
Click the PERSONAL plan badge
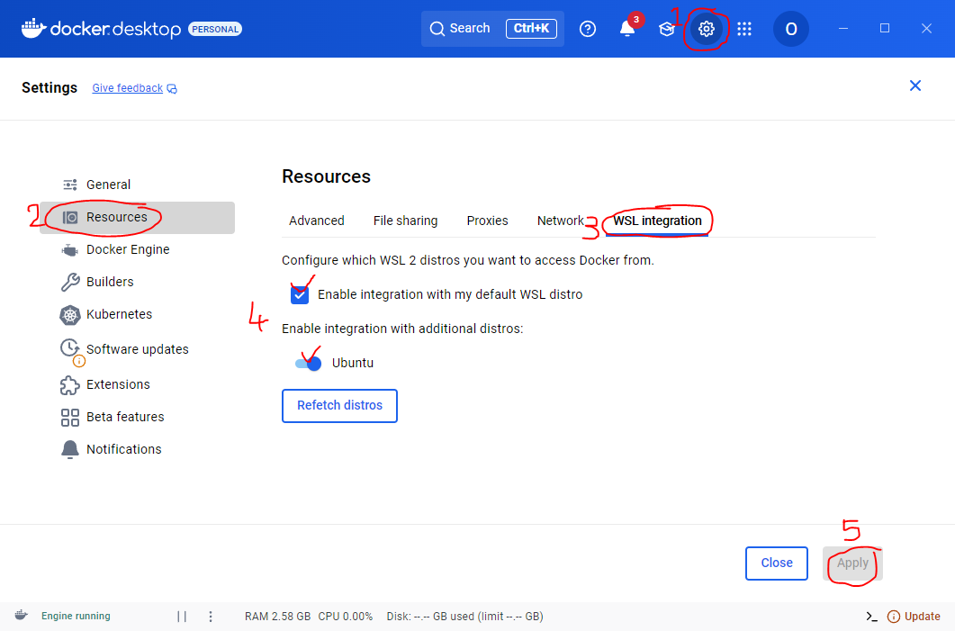click(215, 29)
